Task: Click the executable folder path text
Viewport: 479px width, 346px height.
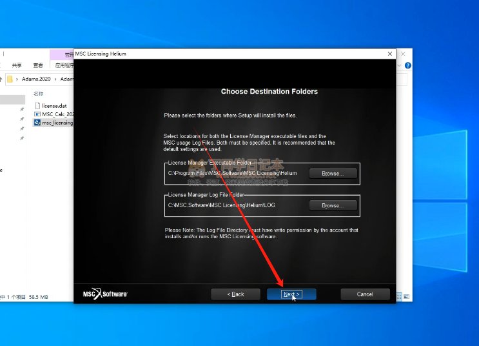Action: 233,173
